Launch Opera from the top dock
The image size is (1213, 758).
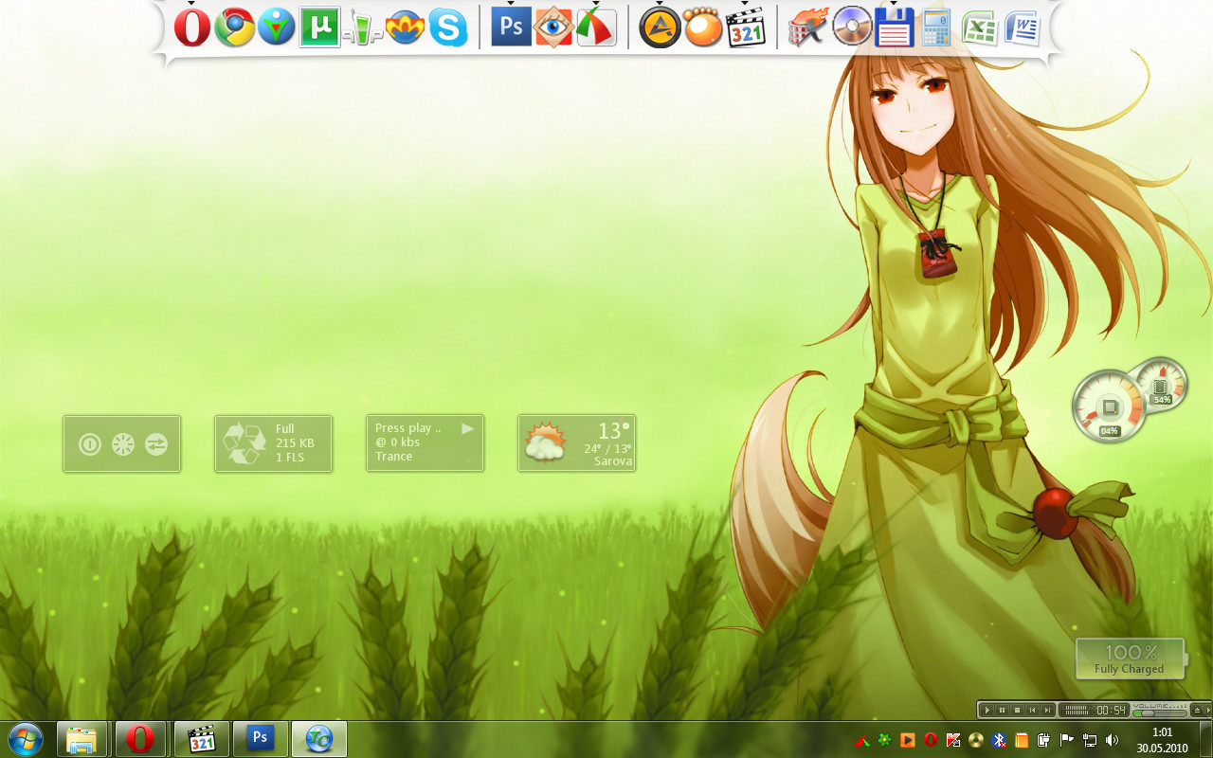tap(192, 27)
